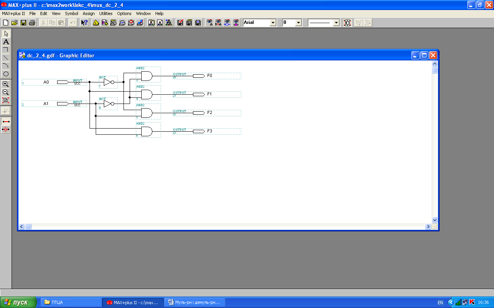Click the Search and Replace eye icon
The image size is (494, 308).
tap(218, 23)
